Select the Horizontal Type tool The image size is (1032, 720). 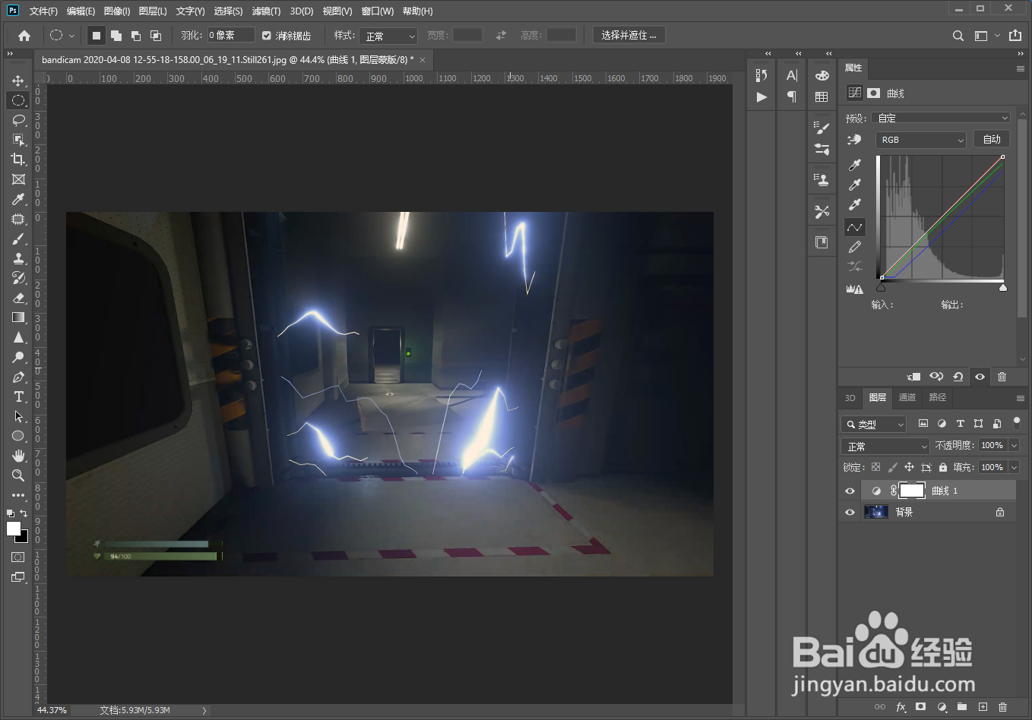click(x=18, y=396)
